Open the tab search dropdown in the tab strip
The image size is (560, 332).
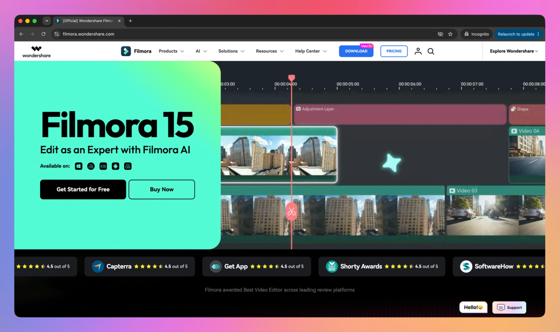point(47,21)
